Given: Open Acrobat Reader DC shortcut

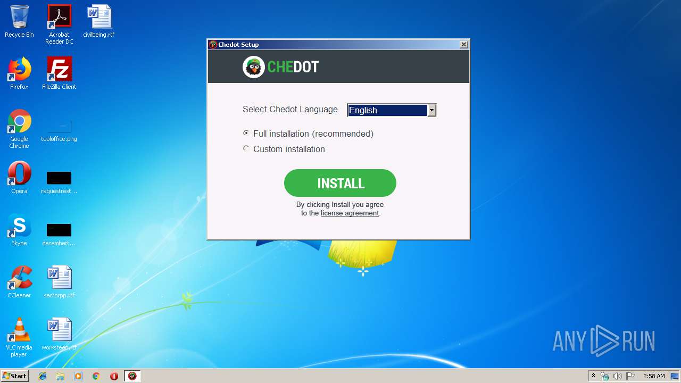Looking at the screenshot, I should tap(59, 24).
